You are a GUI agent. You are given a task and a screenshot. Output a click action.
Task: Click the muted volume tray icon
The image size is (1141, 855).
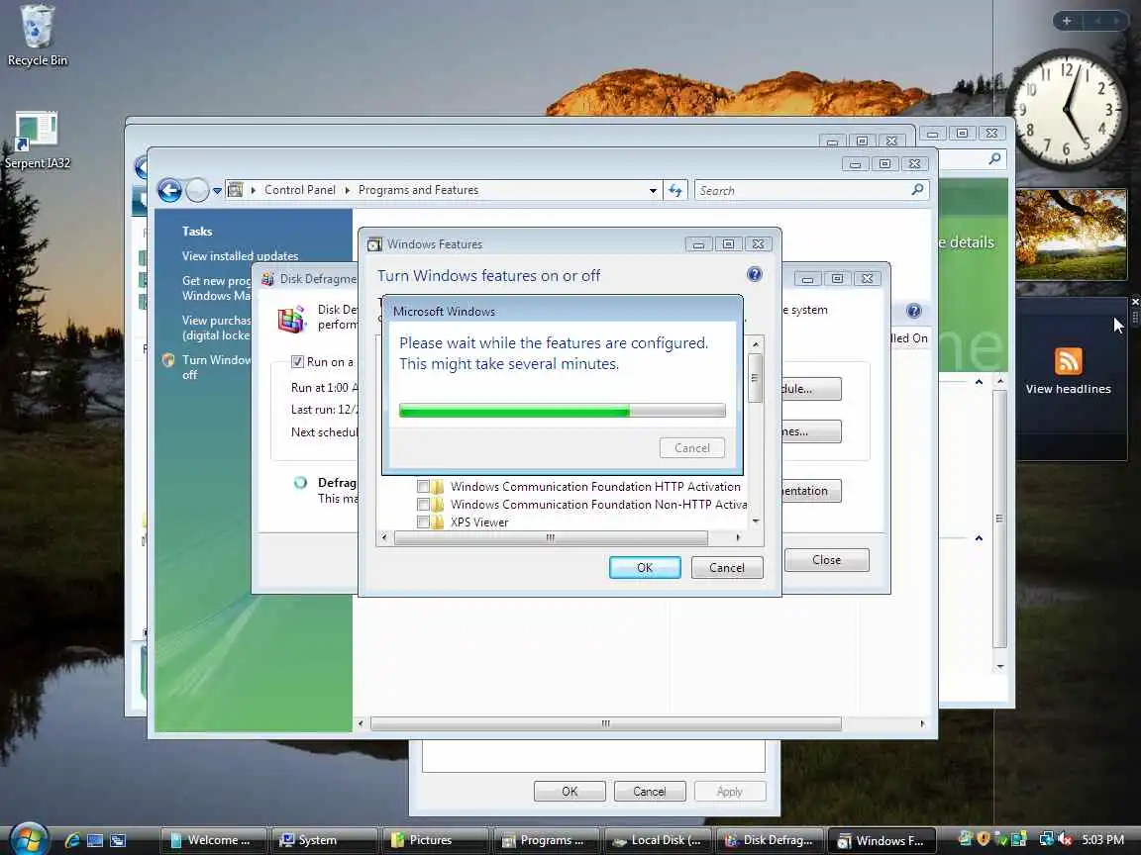[1066, 839]
